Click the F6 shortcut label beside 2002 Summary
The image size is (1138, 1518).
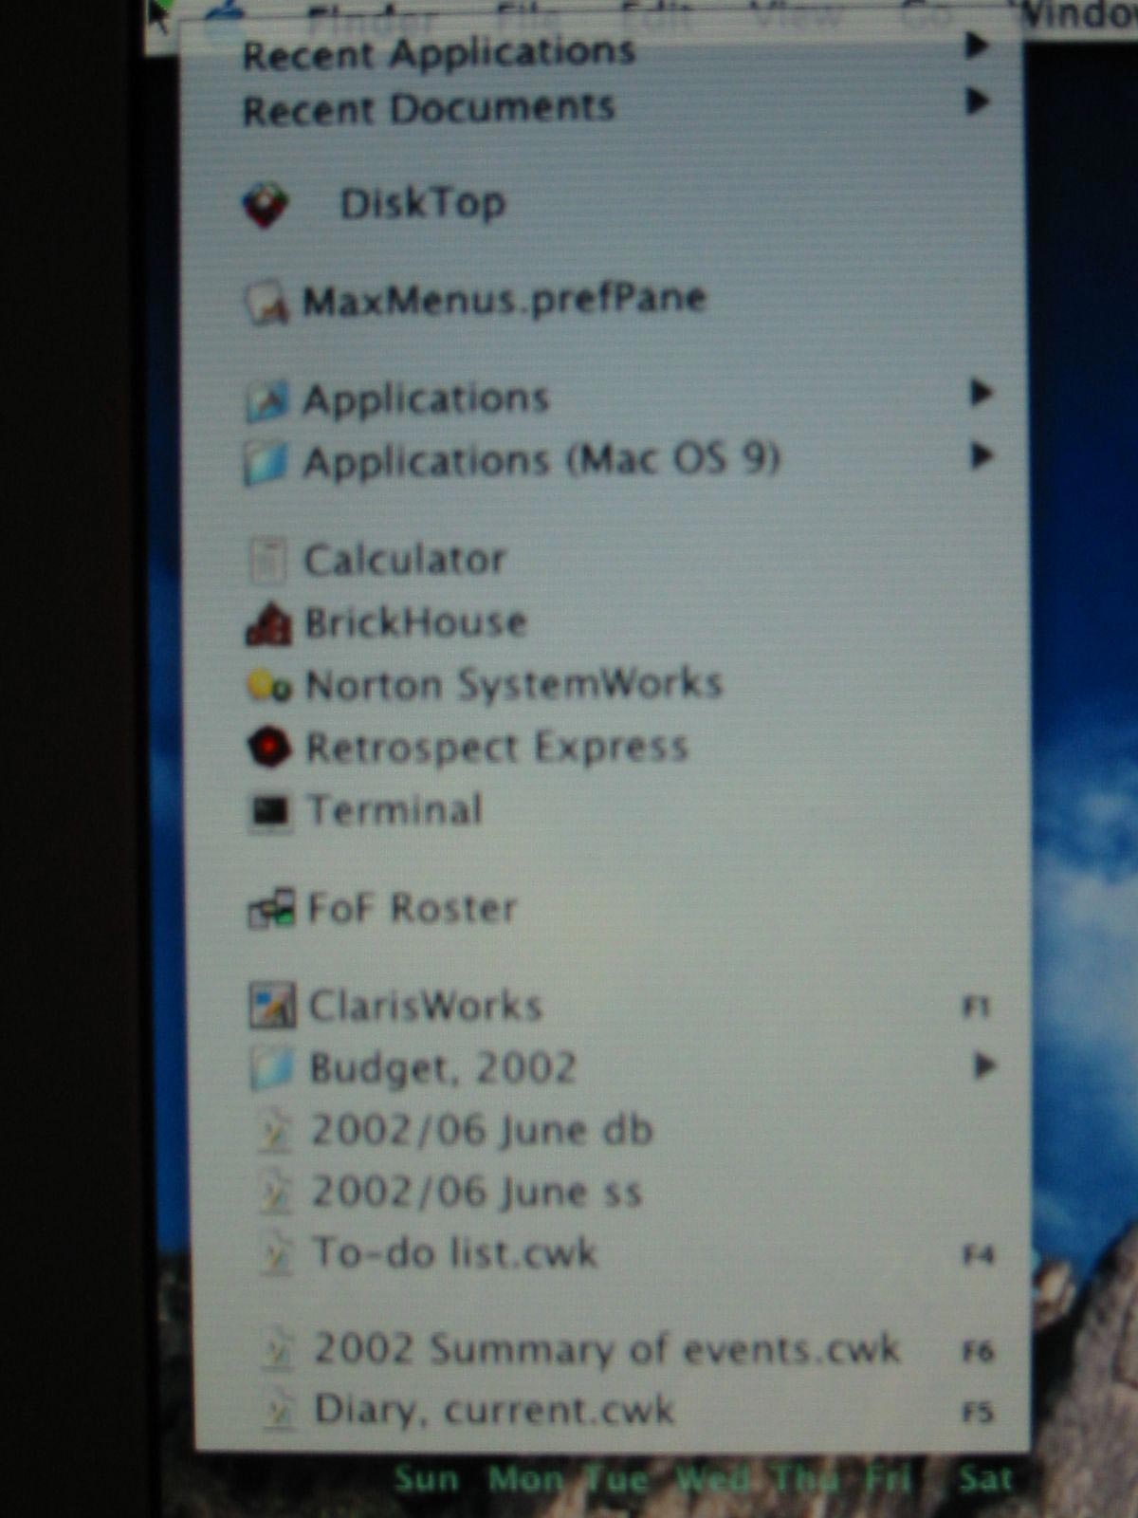(x=978, y=1351)
